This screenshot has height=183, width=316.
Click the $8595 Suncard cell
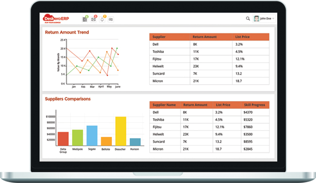[x=248, y=142]
